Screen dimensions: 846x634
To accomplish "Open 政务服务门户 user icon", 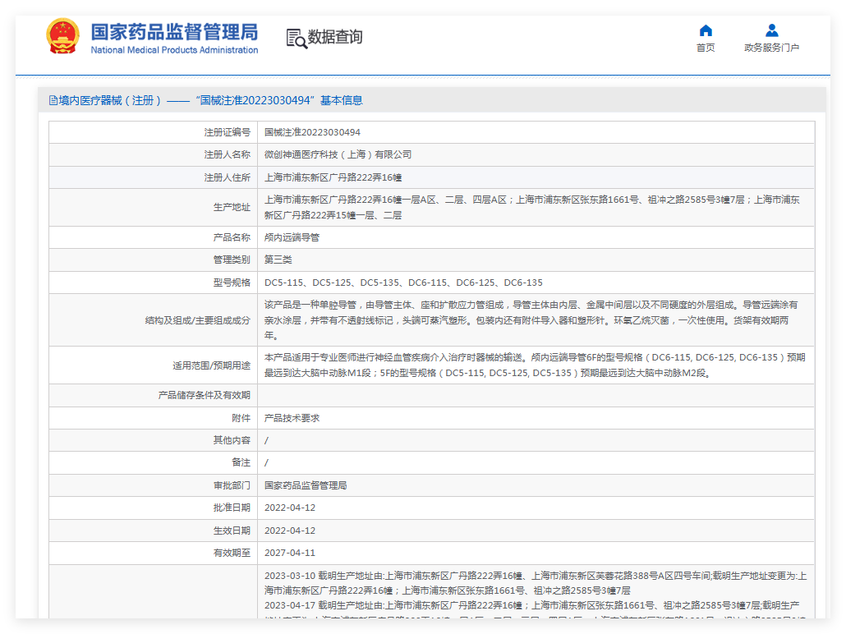I will pos(771,30).
